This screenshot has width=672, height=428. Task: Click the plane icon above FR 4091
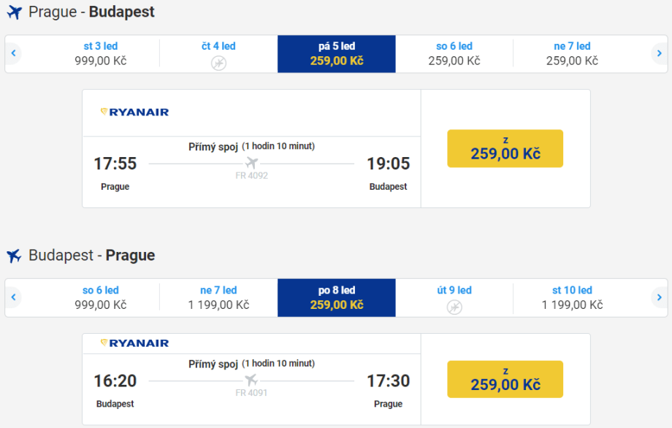click(252, 380)
